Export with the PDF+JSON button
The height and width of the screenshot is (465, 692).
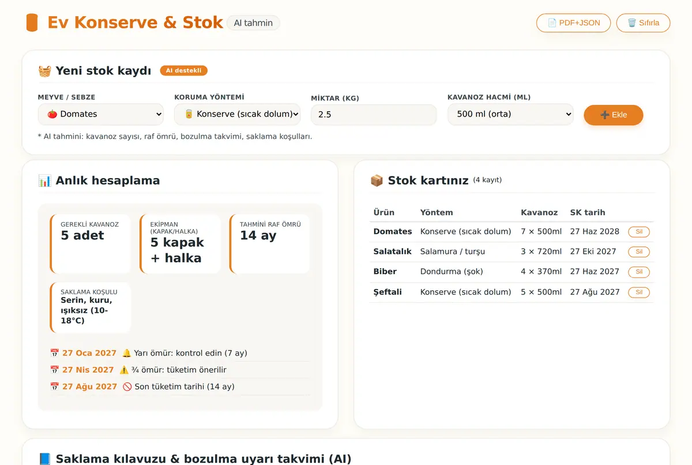[573, 23]
